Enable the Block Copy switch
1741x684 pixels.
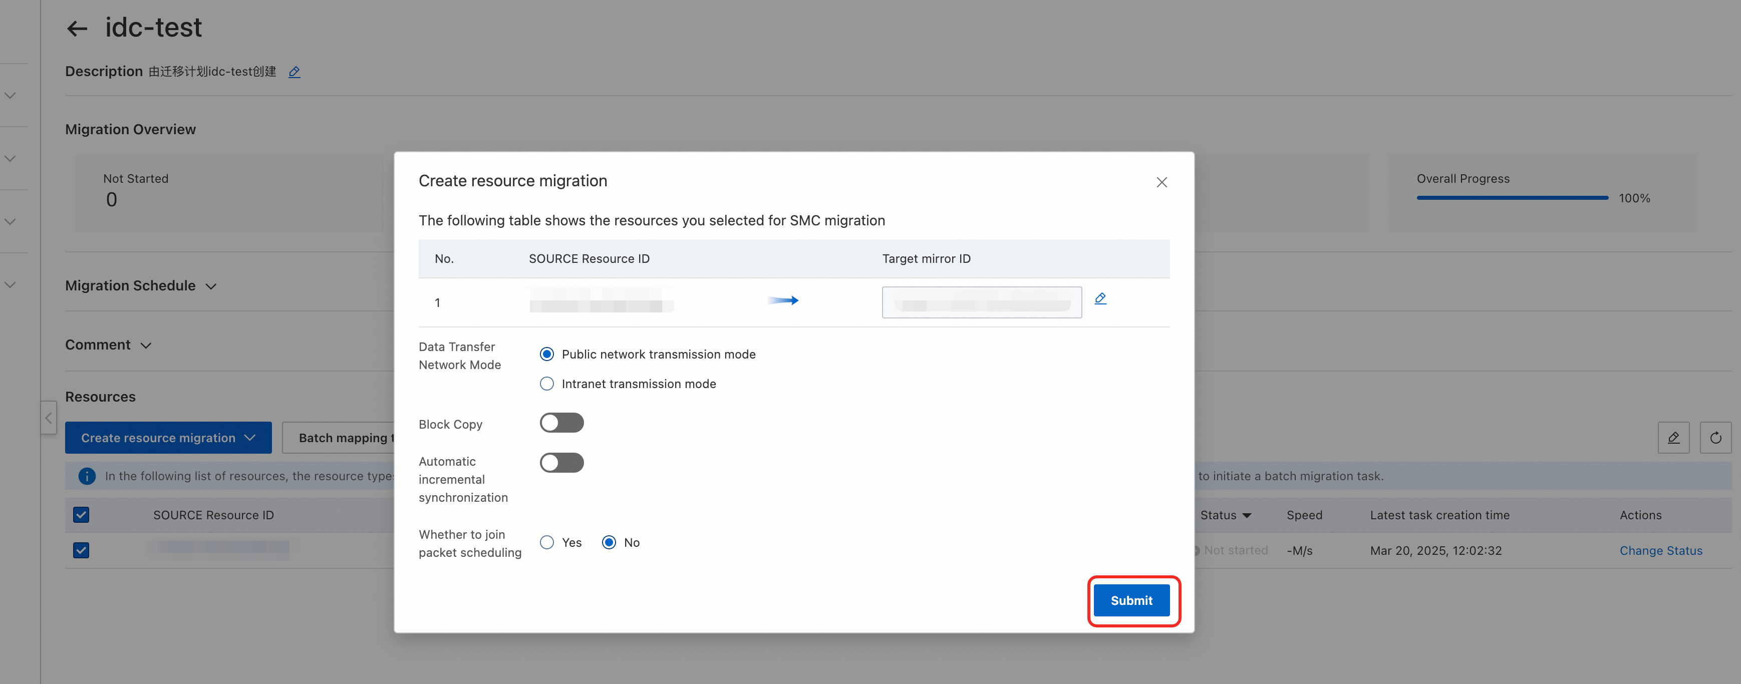point(561,423)
